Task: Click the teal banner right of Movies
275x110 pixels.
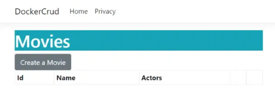Action: [x=166, y=40]
